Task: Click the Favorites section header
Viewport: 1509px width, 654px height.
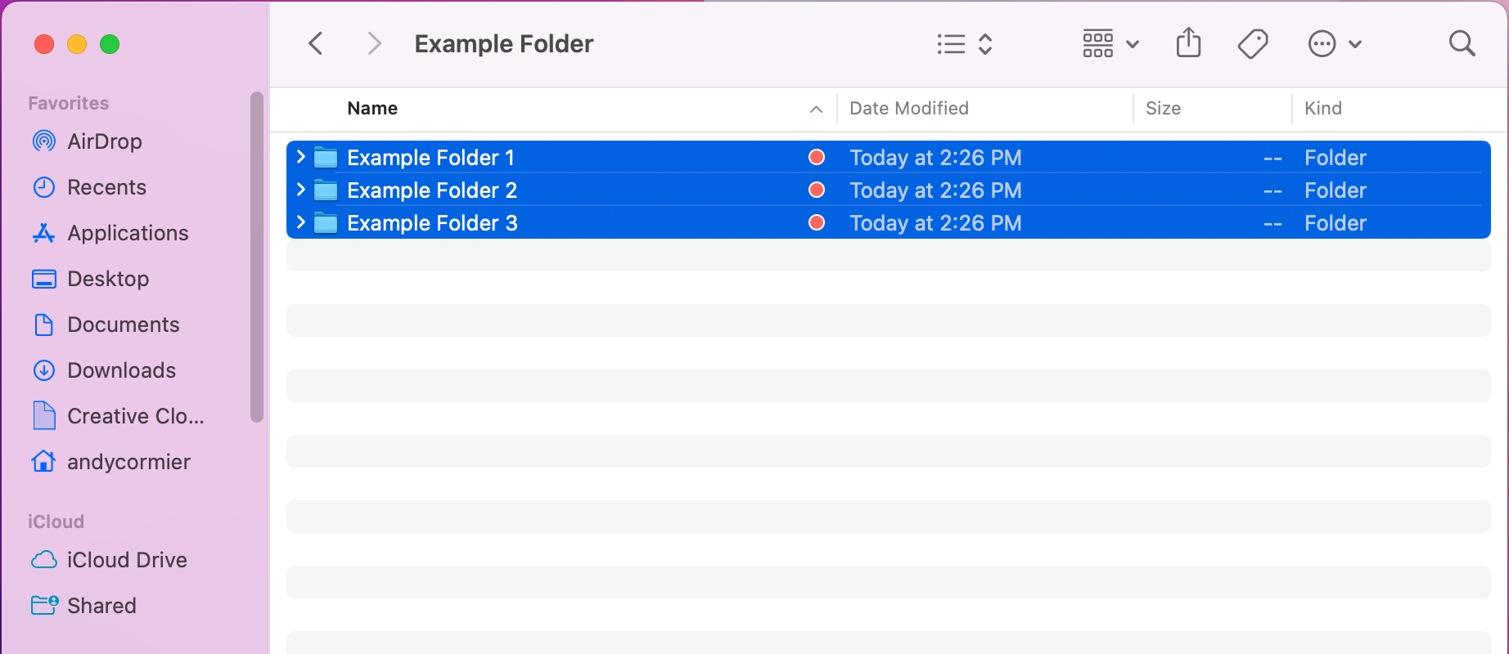Action: coord(69,103)
